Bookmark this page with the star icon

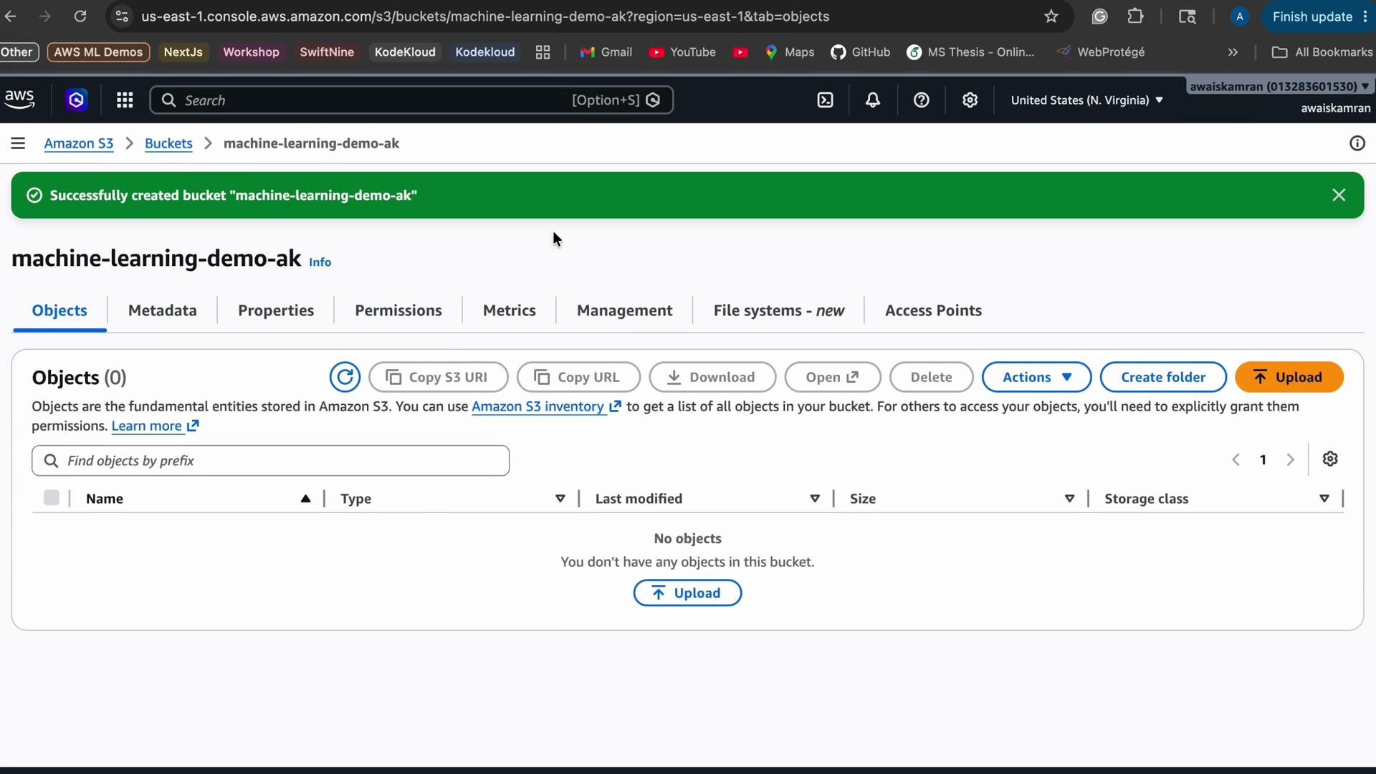pyautogui.click(x=1051, y=16)
